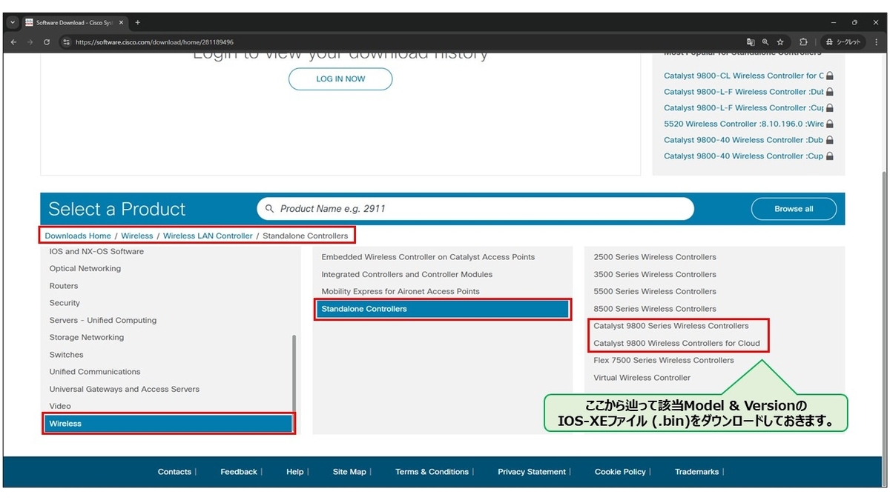This screenshot has width=890, height=500.
Task: Select the highlighted Wireless category
Action: [x=168, y=424]
